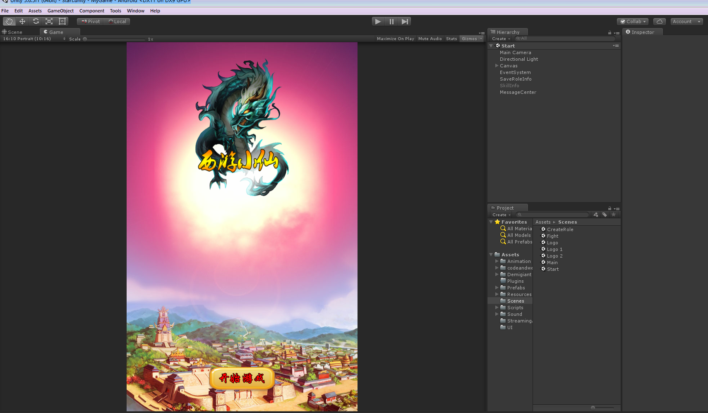Viewport: 708px width, 413px height.
Task: Click the Step frame button
Action: [405, 21]
